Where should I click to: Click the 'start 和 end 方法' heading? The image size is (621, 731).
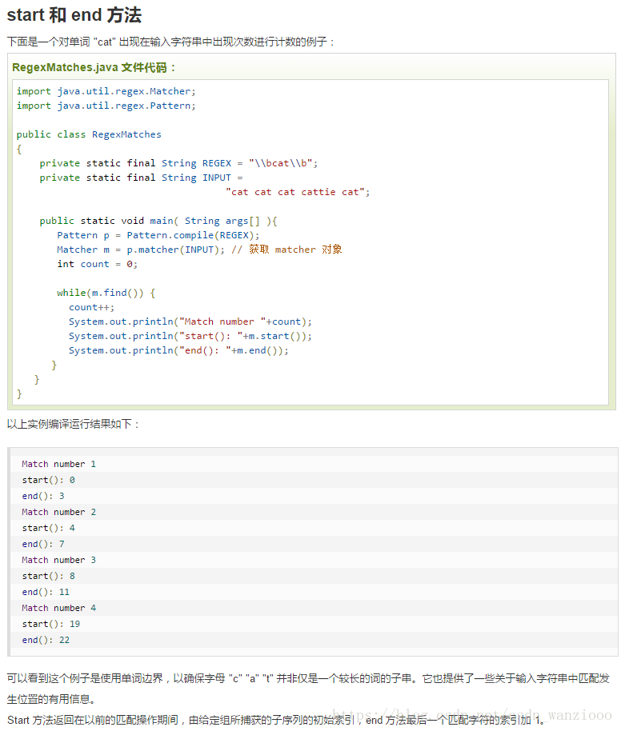pyautogui.click(x=74, y=15)
